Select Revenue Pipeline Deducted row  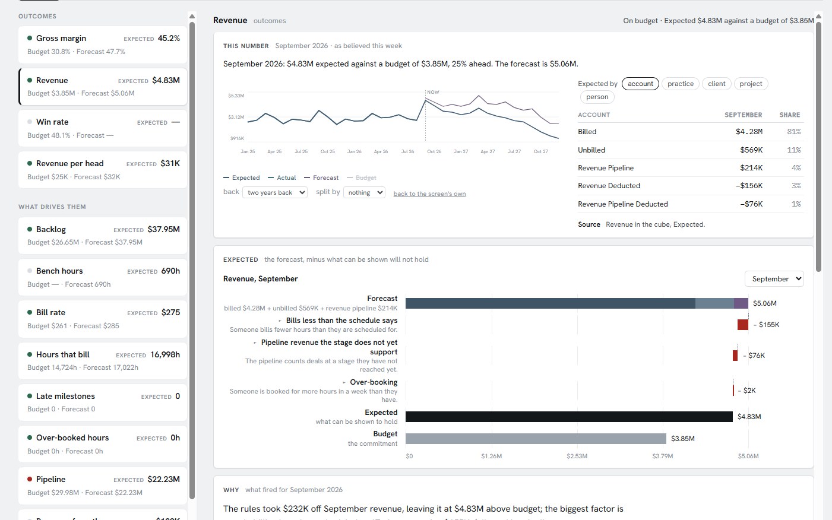[691, 204]
